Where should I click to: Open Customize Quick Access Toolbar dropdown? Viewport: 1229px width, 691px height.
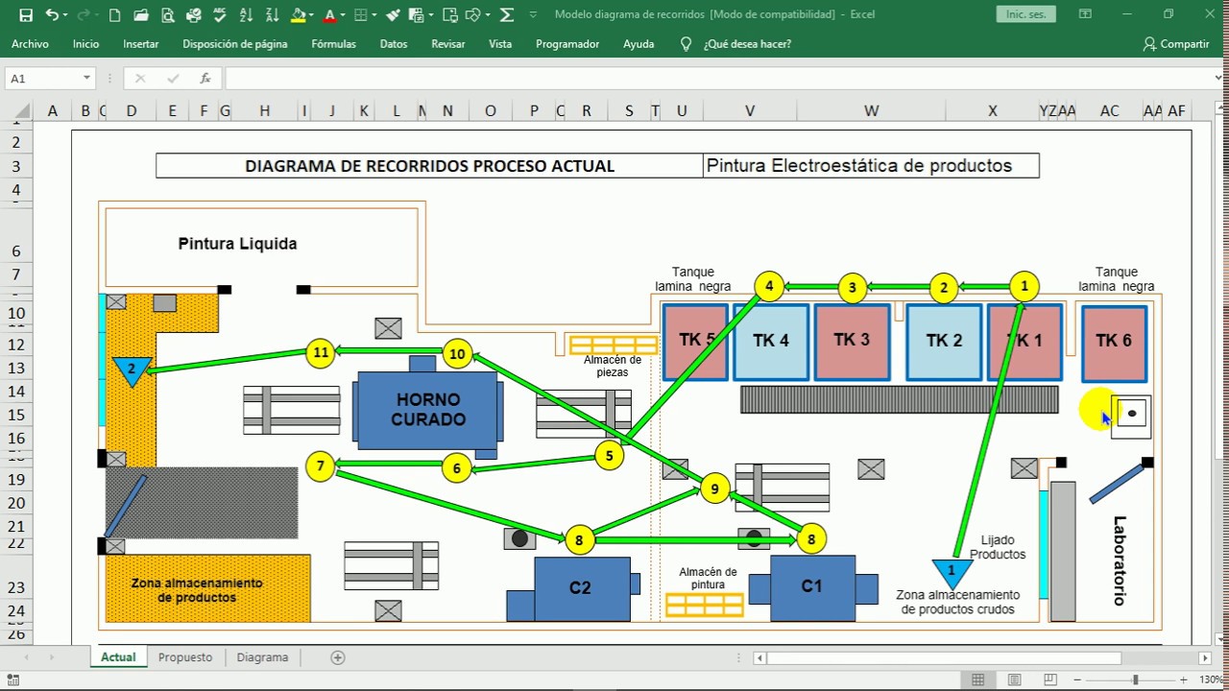pyautogui.click(x=533, y=14)
